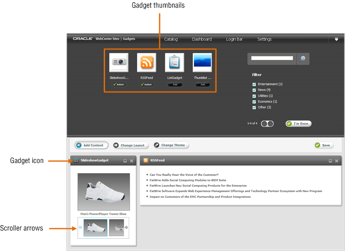This screenshot has height=251, width=345.
Task: Click the I'm Done button
Action: coord(299,124)
